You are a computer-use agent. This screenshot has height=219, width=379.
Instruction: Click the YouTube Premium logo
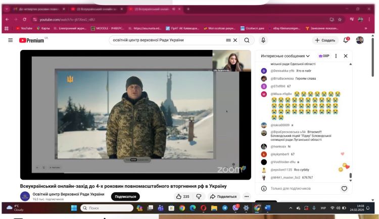(32, 40)
